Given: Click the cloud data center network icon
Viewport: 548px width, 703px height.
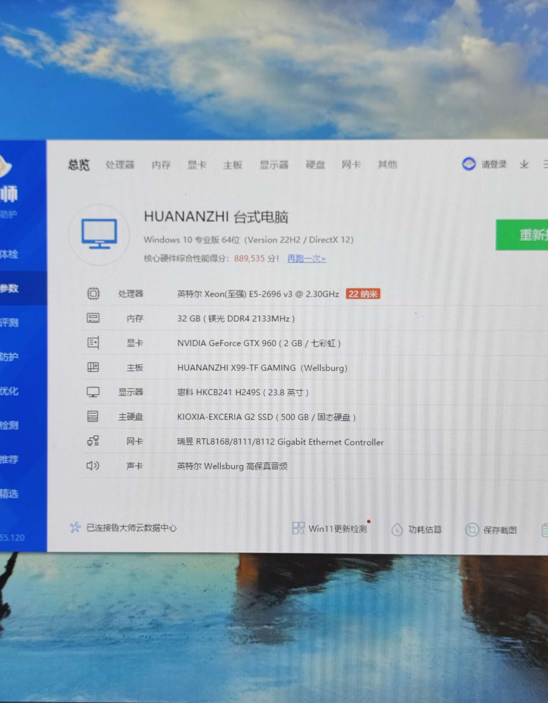Looking at the screenshot, I should coord(75,527).
